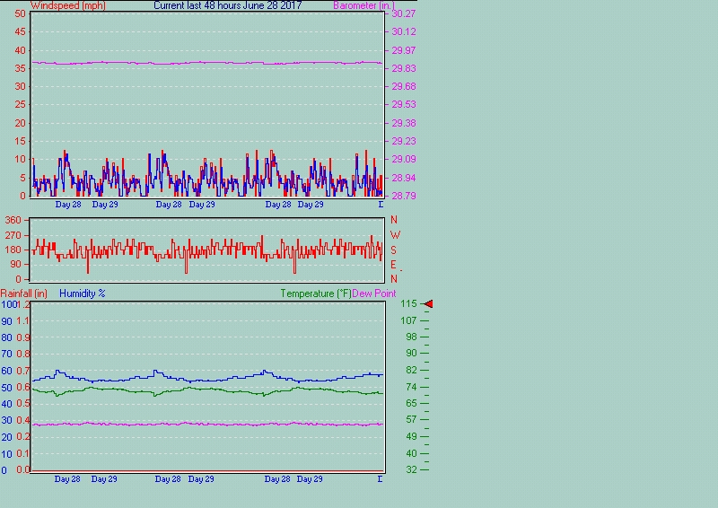Click the Rainfall (in) legend label
This screenshot has width=718, height=508.
(24, 293)
